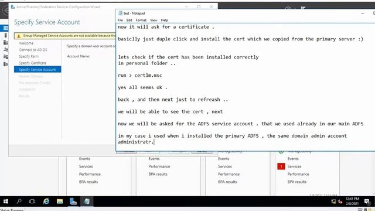Open the Edit menu in Notepad
This screenshot has height=211, width=375.
click(x=129, y=21)
